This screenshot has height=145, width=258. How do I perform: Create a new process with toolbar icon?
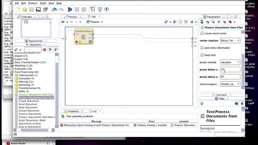point(18,9)
